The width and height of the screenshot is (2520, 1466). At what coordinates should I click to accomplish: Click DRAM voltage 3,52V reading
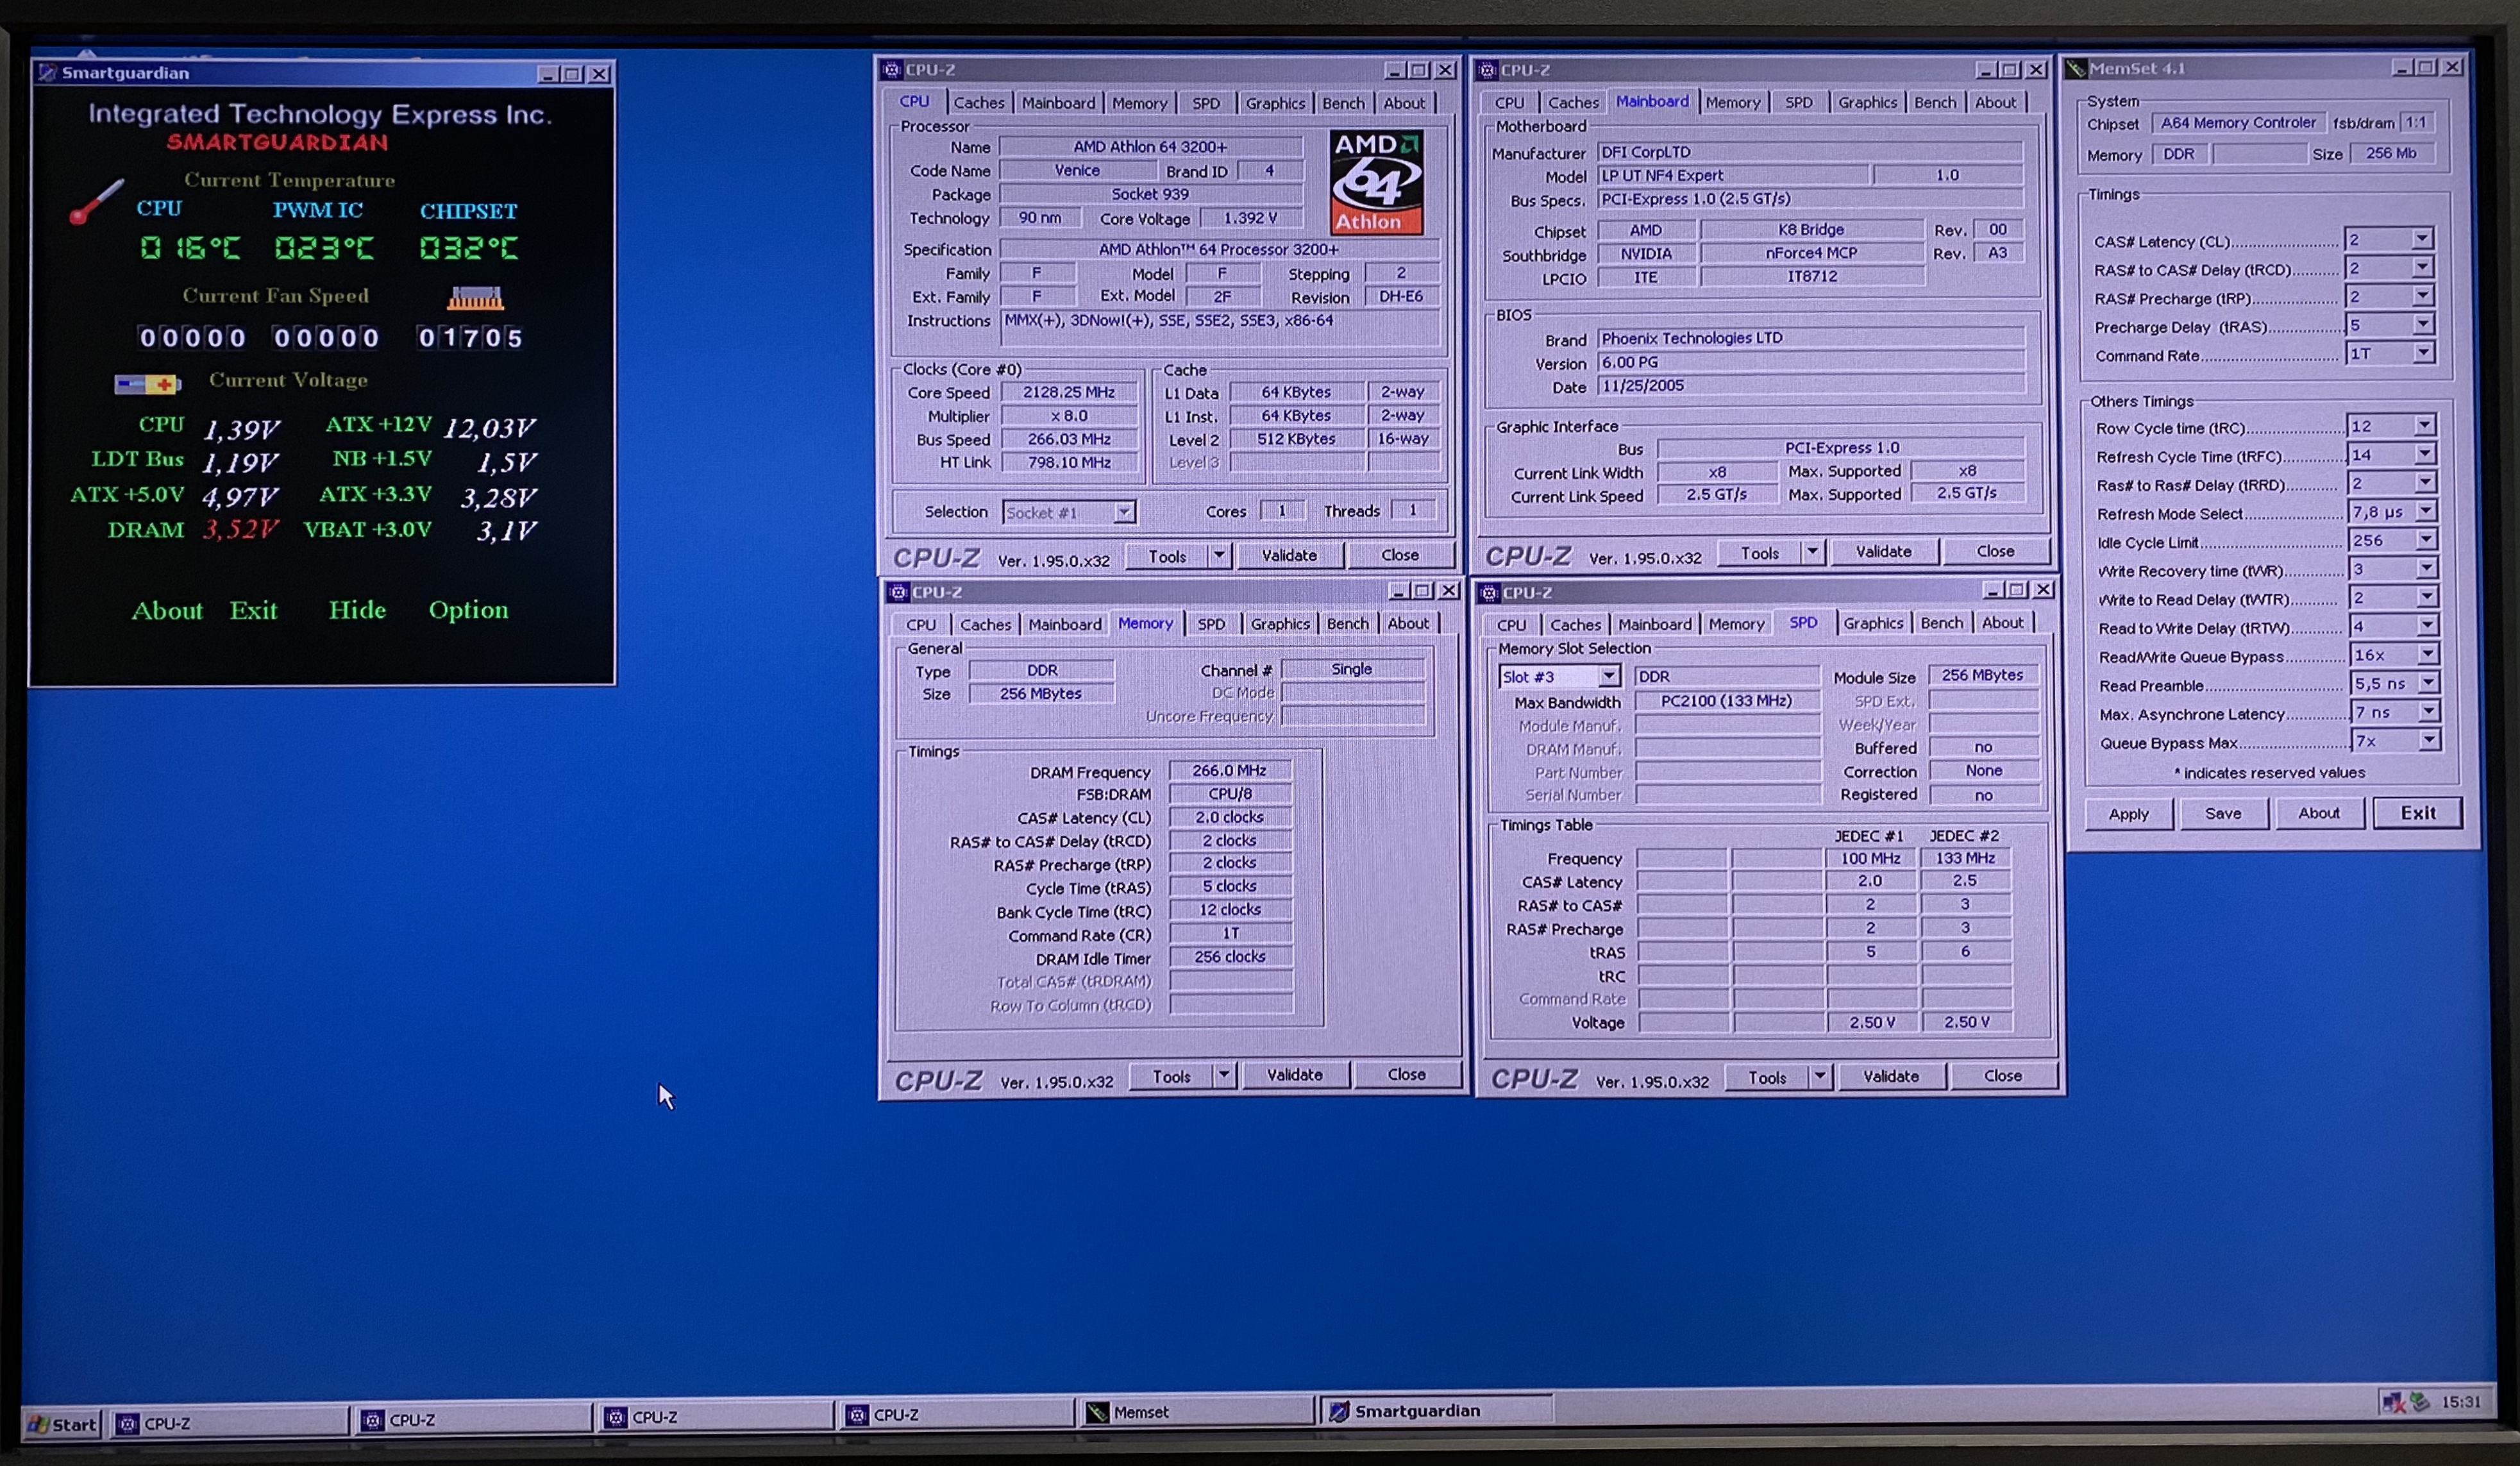pyautogui.click(x=240, y=529)
